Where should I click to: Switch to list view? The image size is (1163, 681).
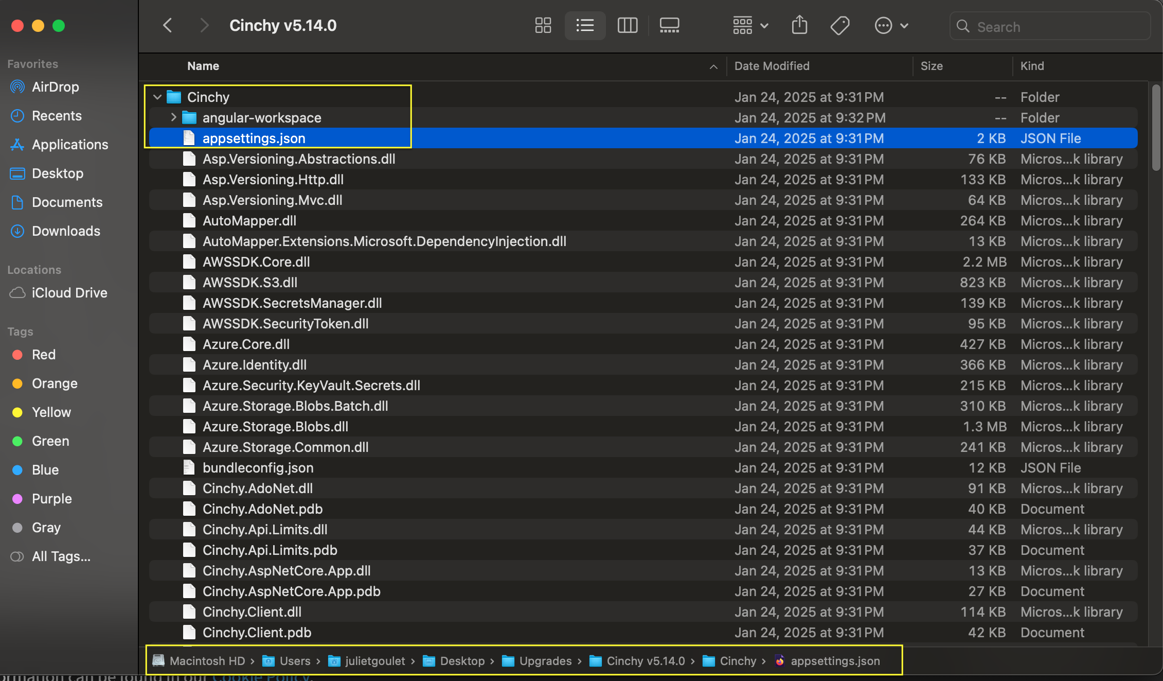click(585, 25)
